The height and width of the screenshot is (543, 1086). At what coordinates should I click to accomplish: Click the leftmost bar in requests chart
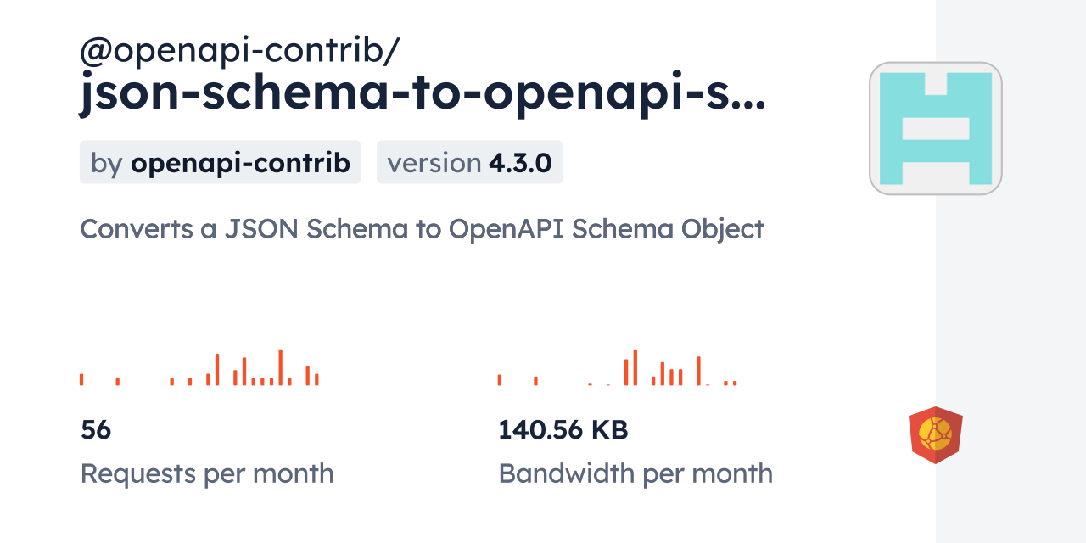81,379
